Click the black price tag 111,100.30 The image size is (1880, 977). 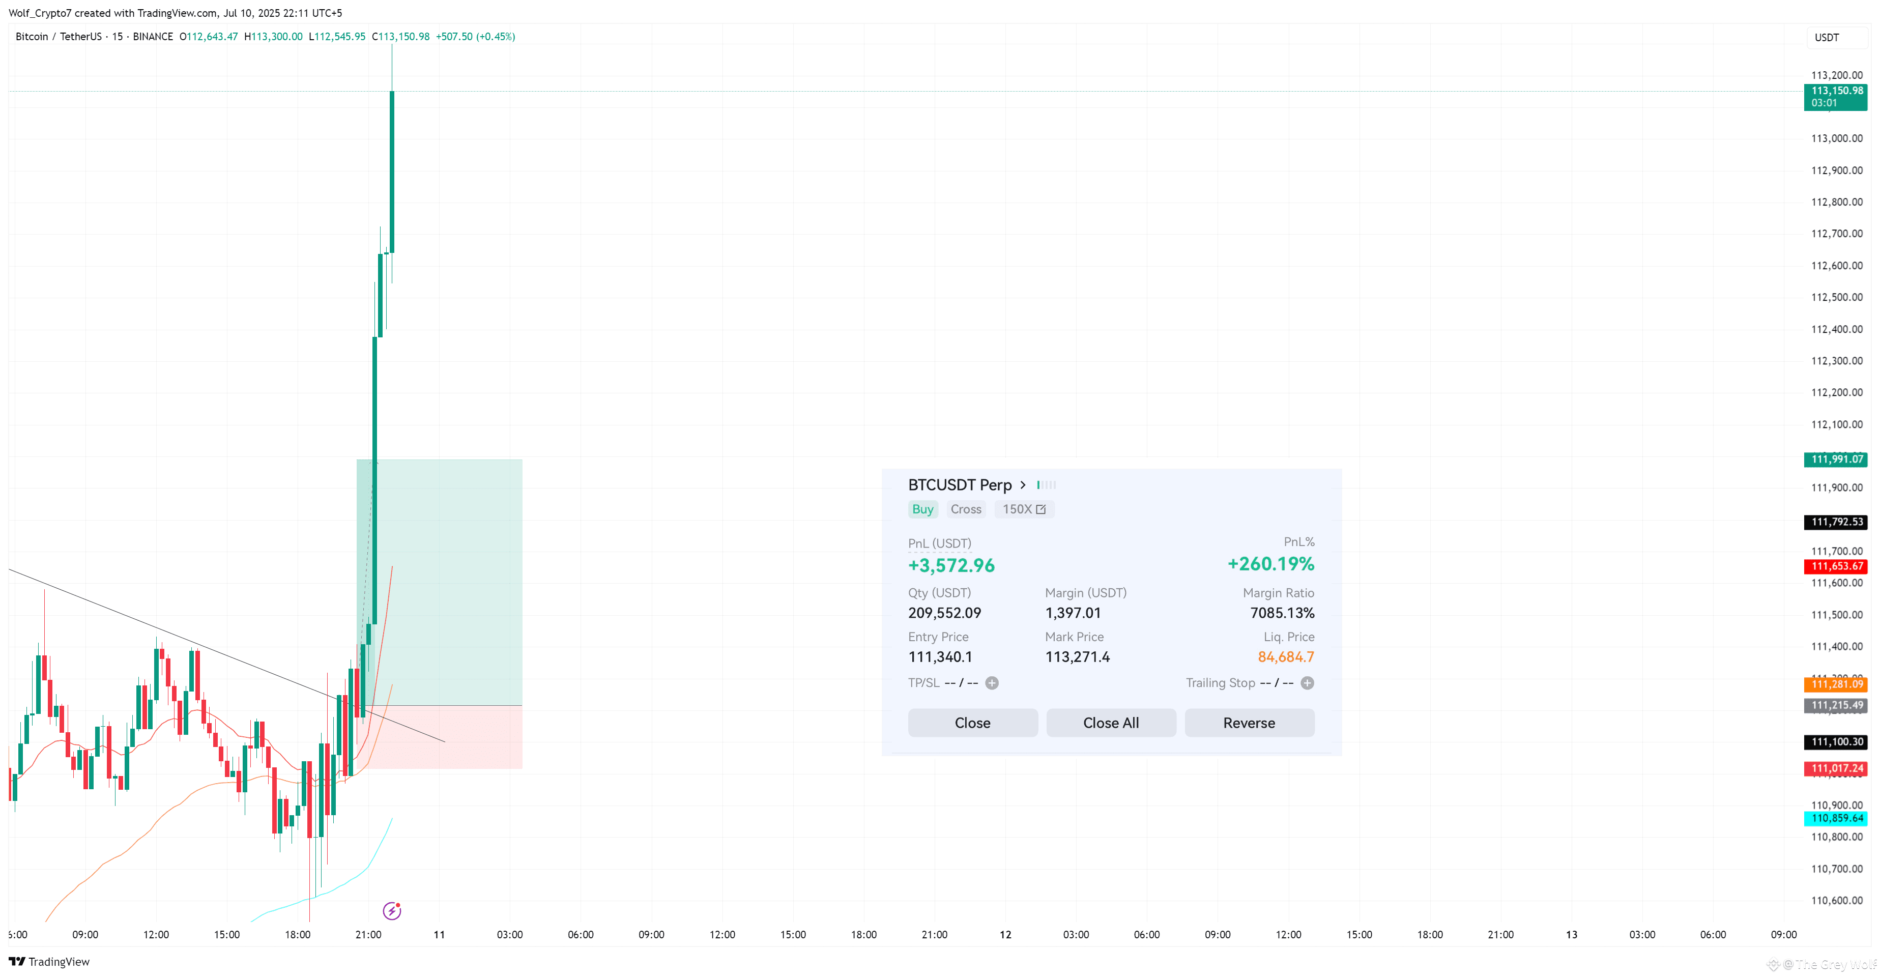tap(1836, 742)
